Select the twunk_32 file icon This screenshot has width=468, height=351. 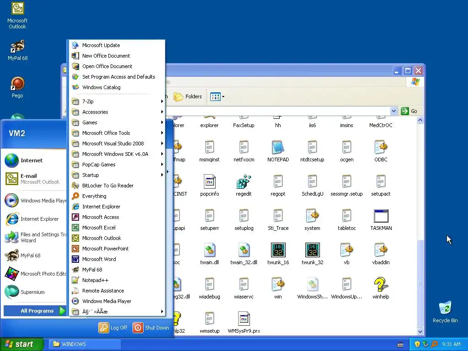312,254
